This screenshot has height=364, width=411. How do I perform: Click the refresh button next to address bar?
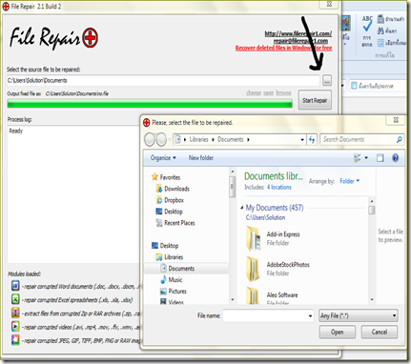312,139
